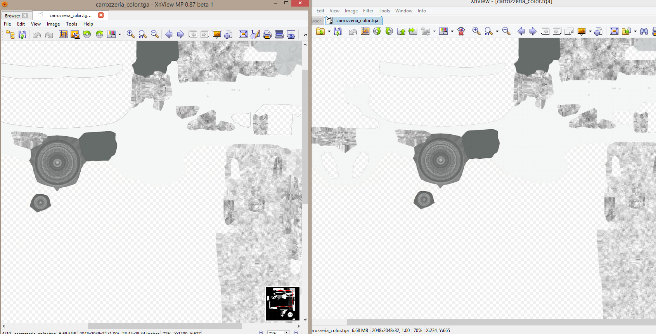The height and width of the screenshot is (334, 656).
Task: Click the horizontal scrollbar in XnView MP viewer
Action: pyautogui.click(x=164, y=326)
